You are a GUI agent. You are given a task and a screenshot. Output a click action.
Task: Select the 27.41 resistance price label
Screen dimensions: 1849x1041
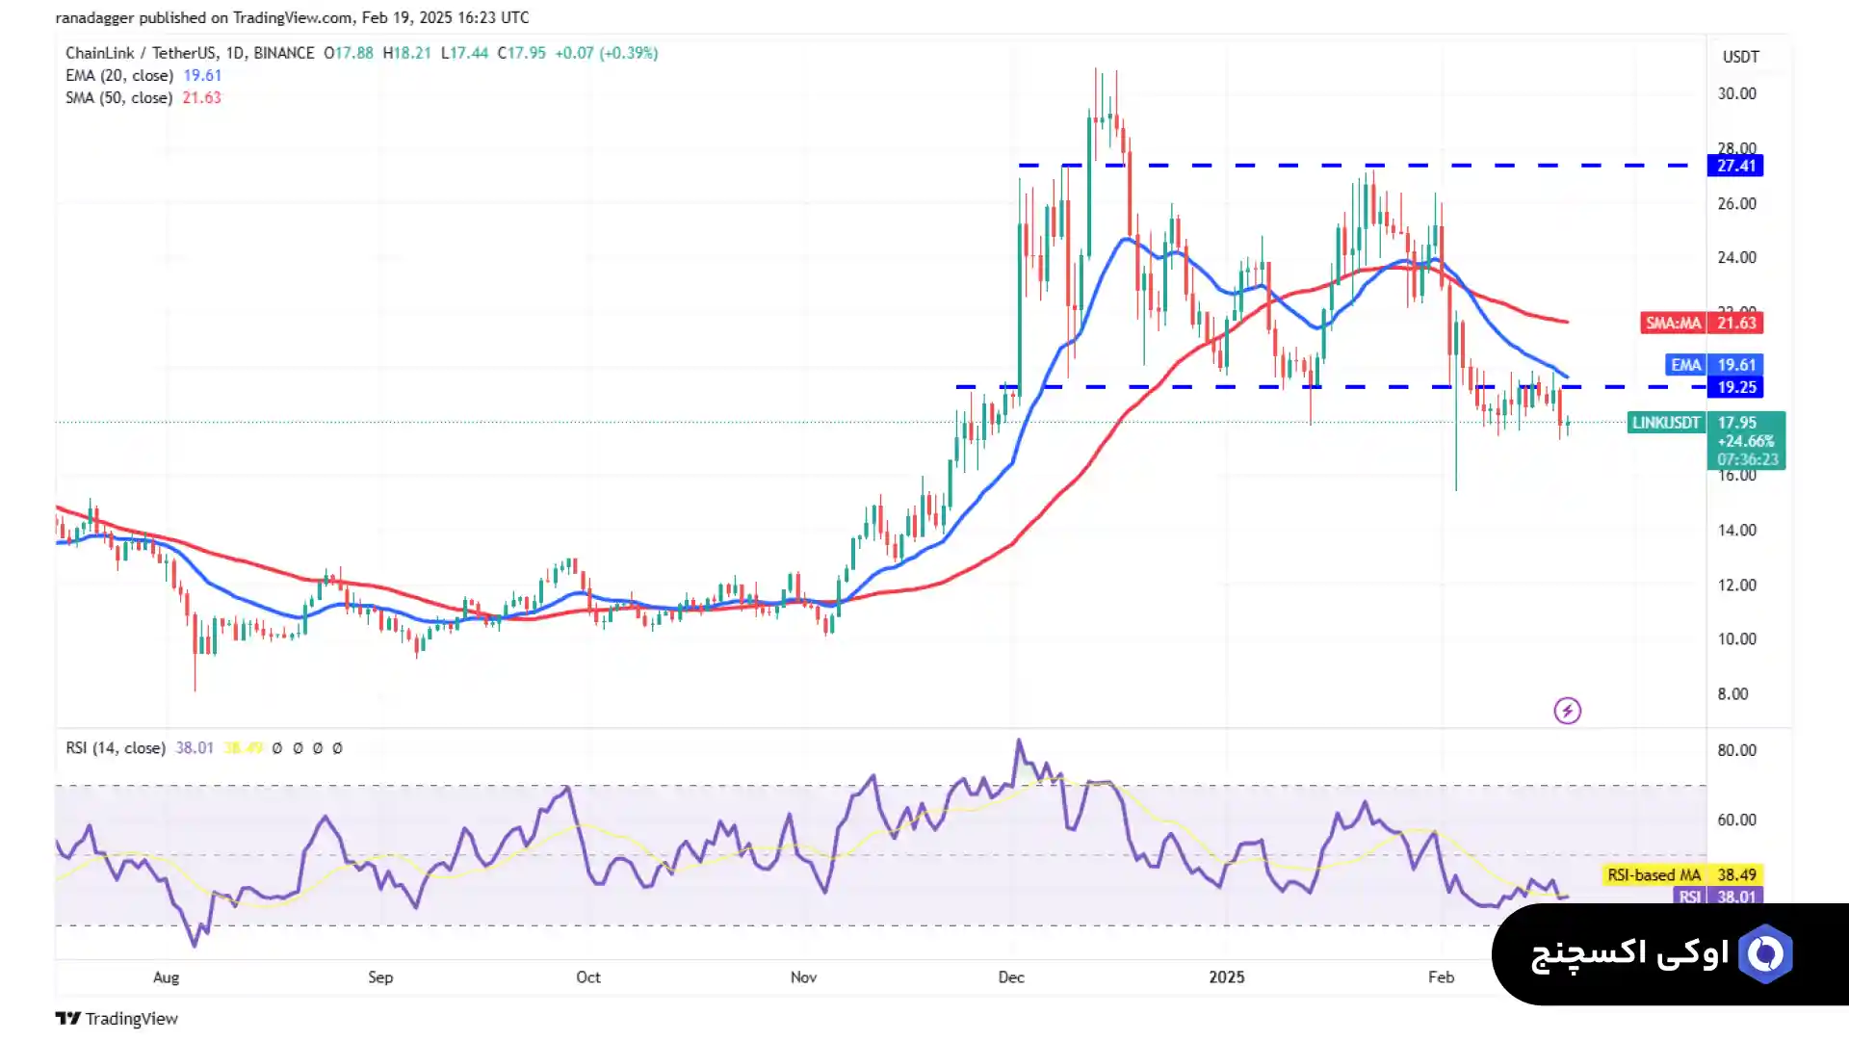[1735, 166]
